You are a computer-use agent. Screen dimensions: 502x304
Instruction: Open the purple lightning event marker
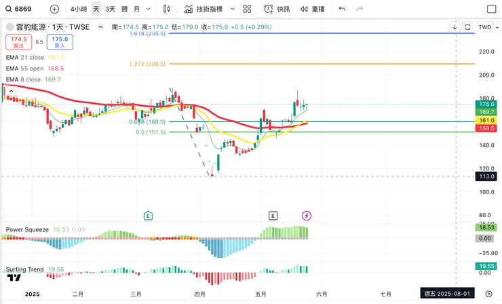tap(307, 216)
